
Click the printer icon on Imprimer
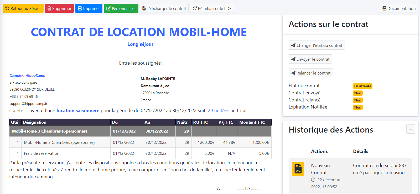point(80,9)
